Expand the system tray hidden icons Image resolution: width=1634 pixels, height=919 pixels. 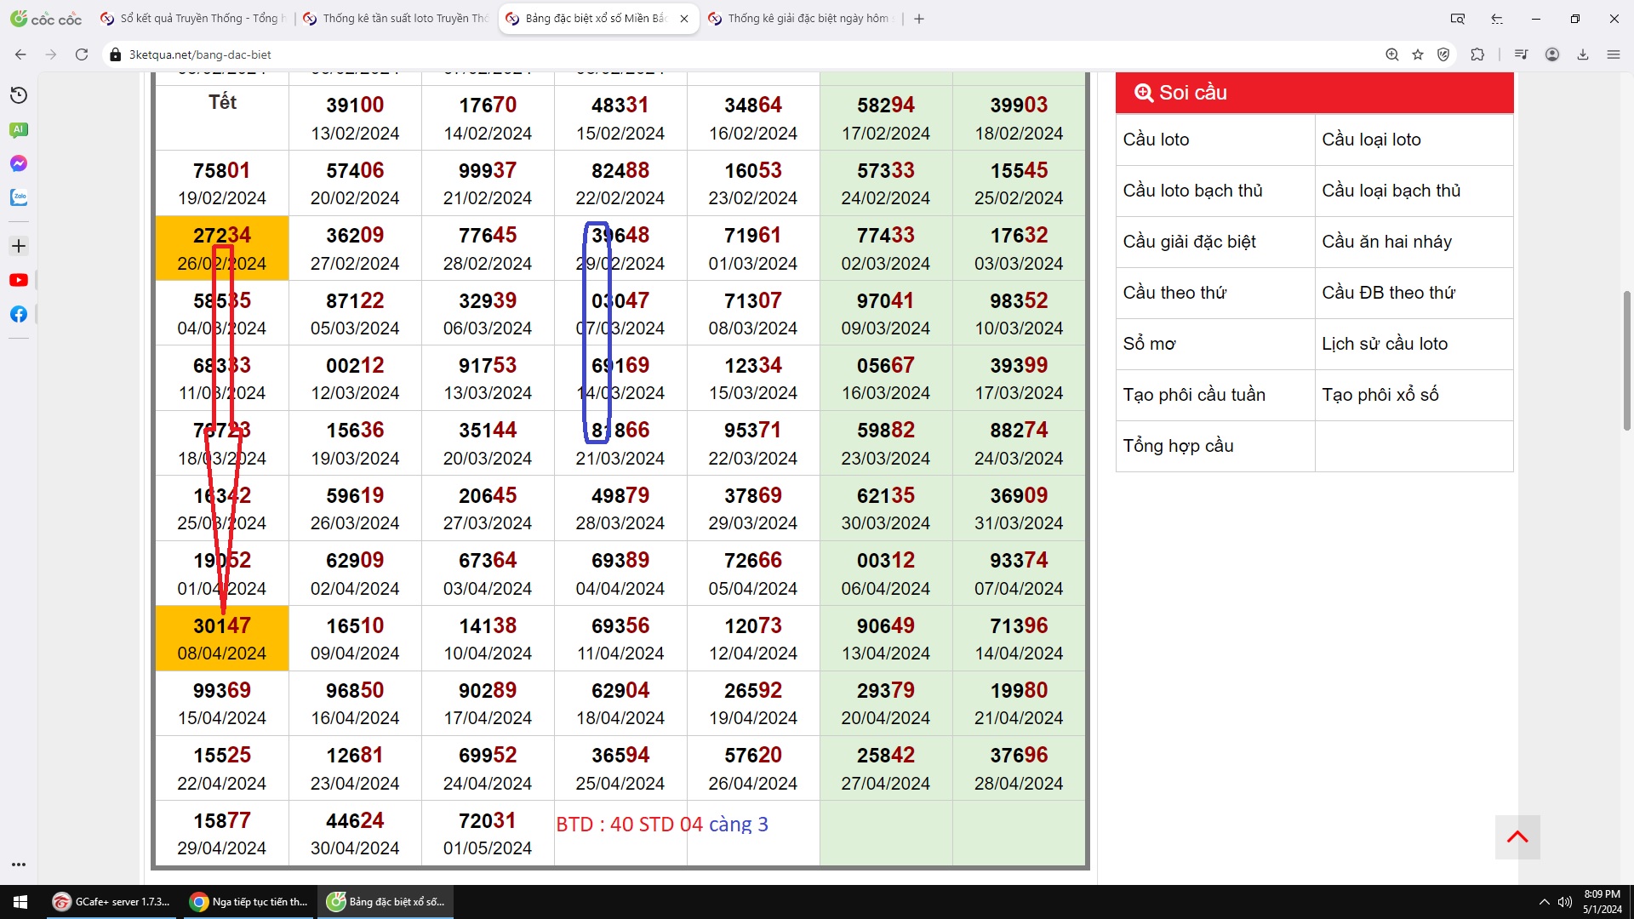(x=1545, y=902)
